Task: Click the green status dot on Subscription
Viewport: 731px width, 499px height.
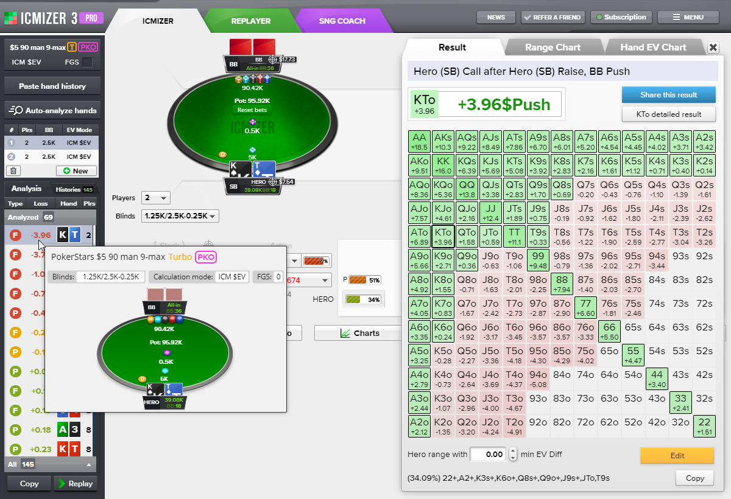Action: pos(599,17)
